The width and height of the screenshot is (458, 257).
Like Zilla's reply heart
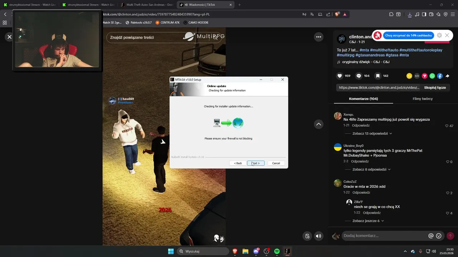tap(447, 213)
